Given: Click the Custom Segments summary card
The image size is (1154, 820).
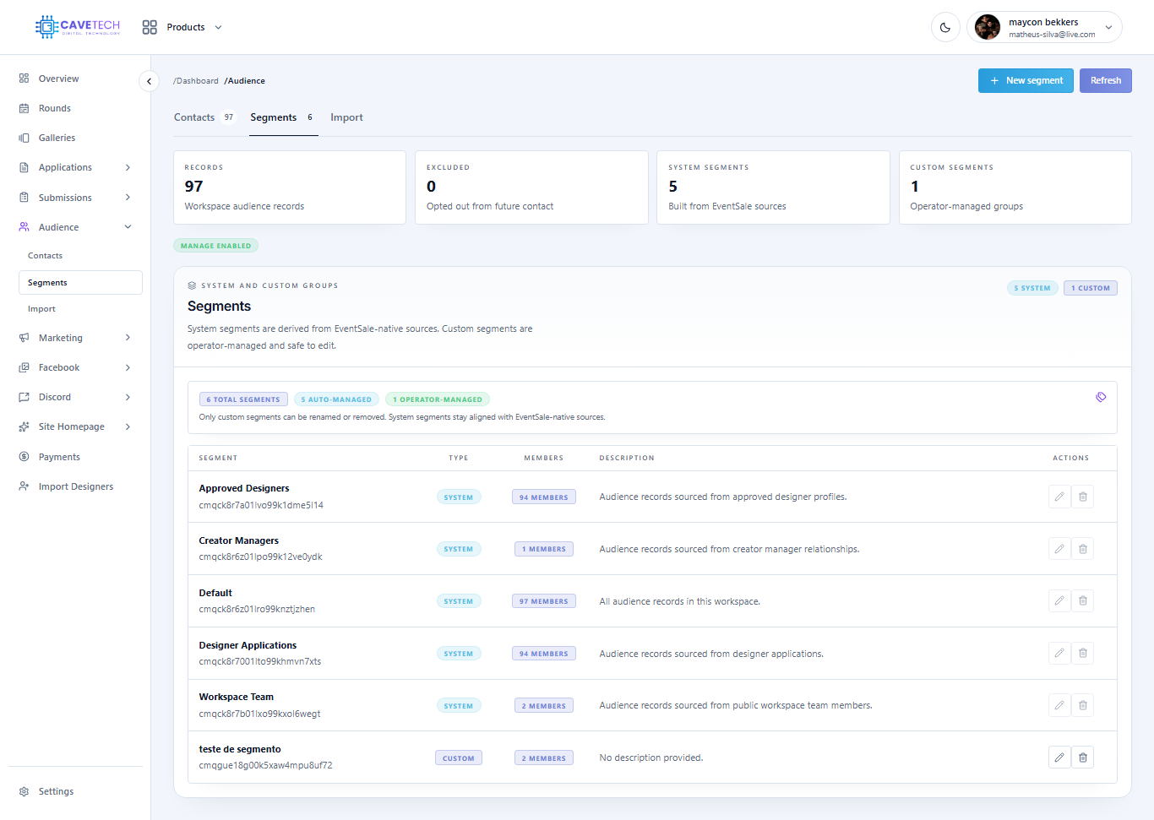Looking at the screenshot, I should tap(1015, 187).
